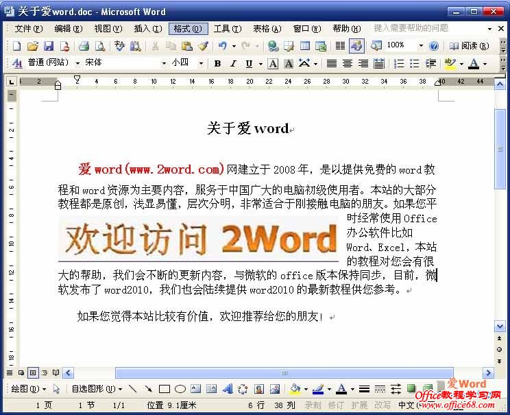Open the 绘图(D) Draw menu button
Screen dimensions: 510x415
point(28,389)
